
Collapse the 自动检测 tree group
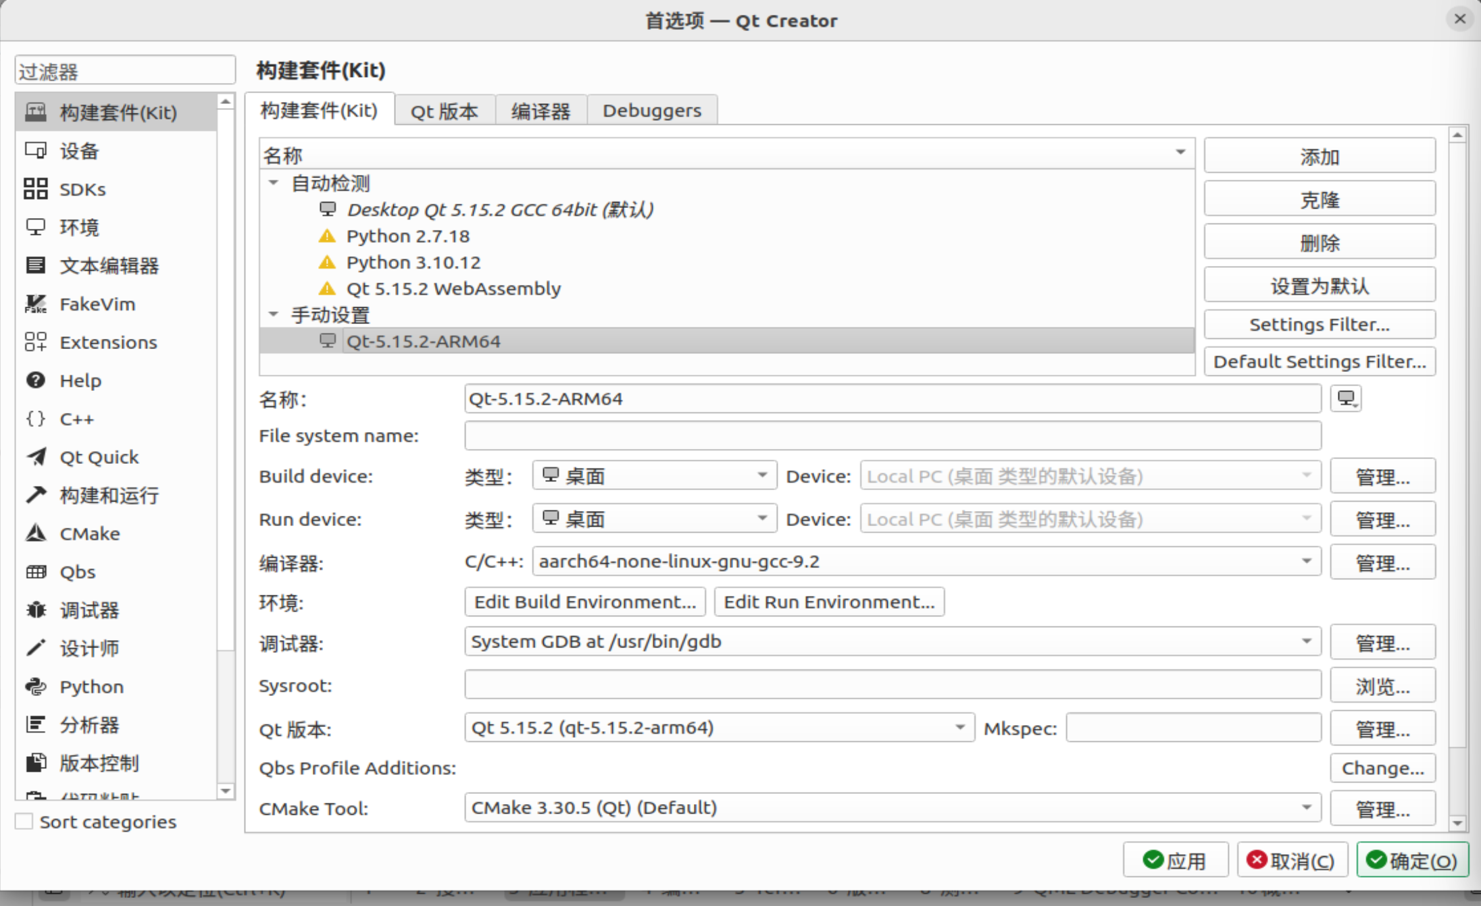pyautogui.click(x=274, y=183)
